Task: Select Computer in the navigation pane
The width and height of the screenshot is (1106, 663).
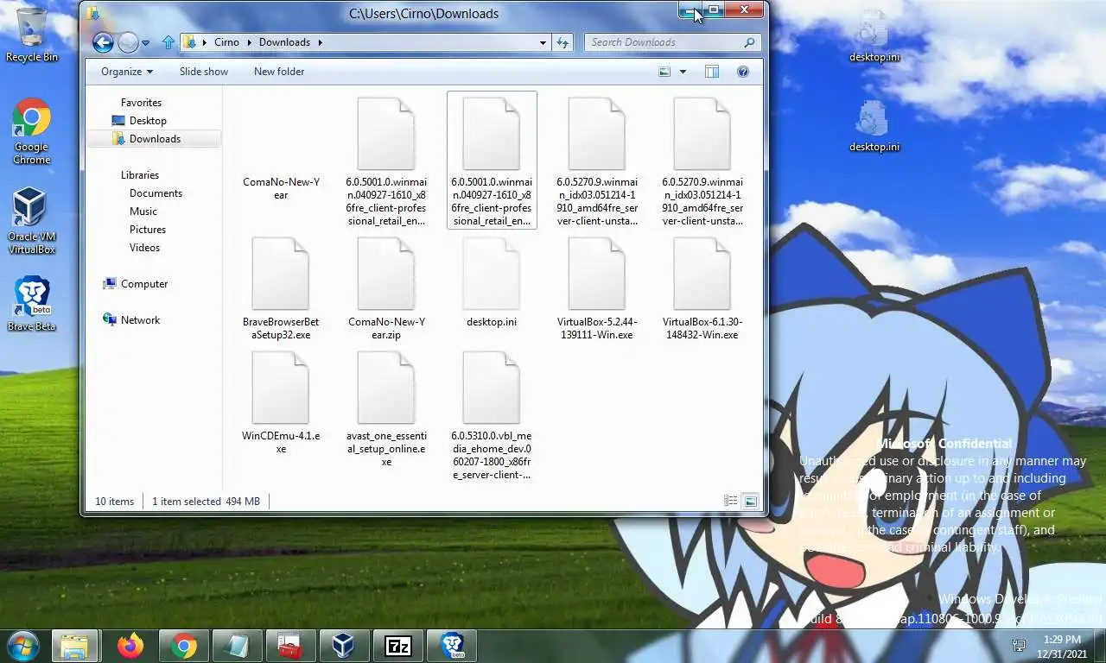Action: tap(143, 284)
